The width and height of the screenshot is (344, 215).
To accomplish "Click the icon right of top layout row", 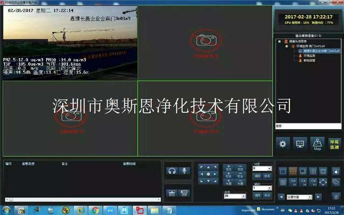I will point(336,171).
